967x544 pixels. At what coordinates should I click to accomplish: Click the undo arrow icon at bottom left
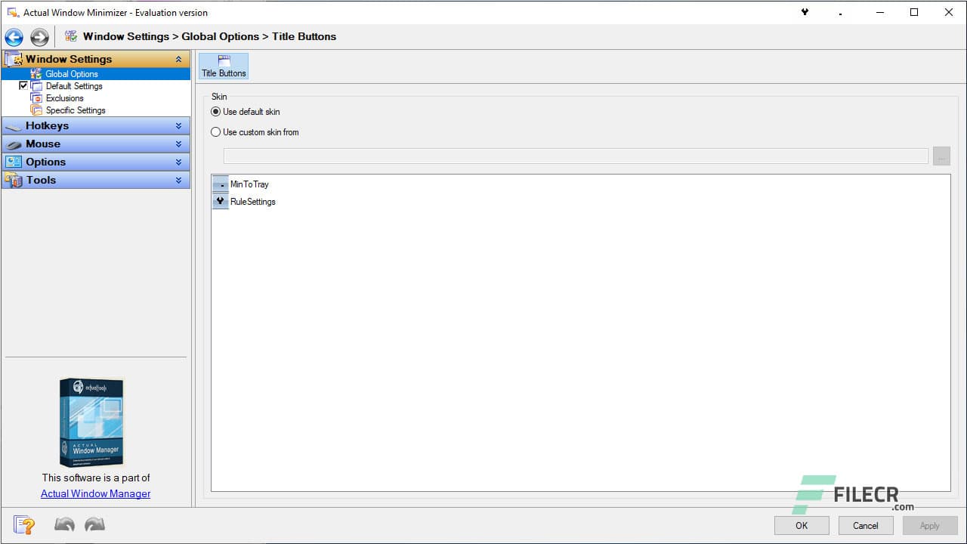(x=64, y=524)
